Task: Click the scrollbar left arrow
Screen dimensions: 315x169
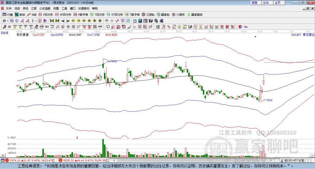Action: tap(114, 160)
